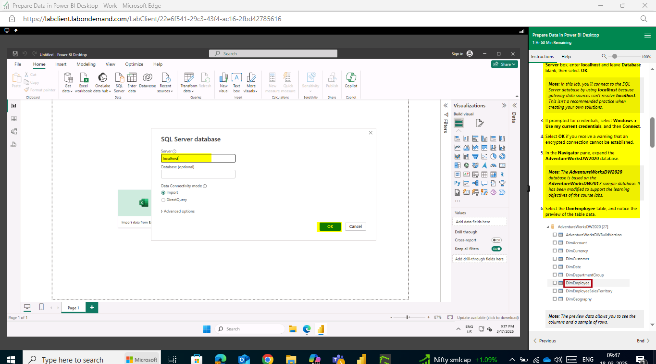
Task: Open the File menu
Action: 18,64
